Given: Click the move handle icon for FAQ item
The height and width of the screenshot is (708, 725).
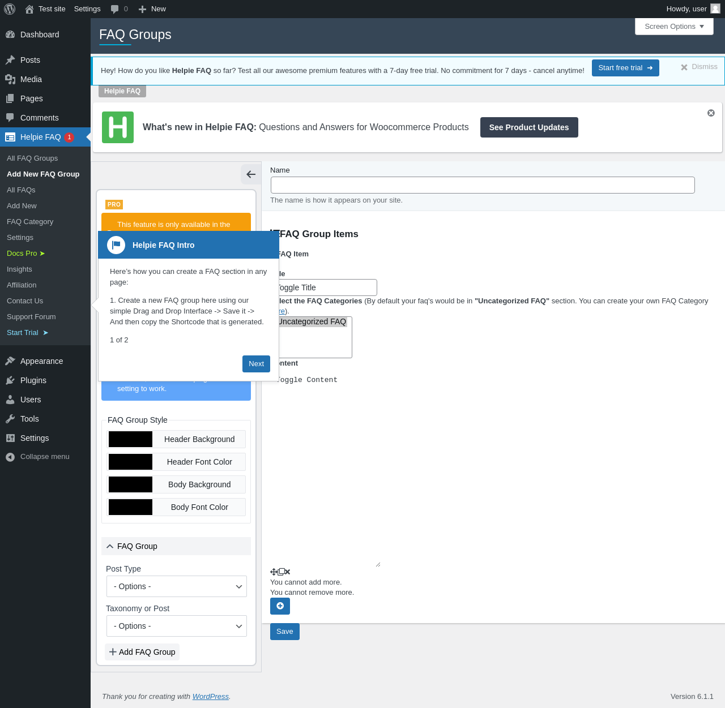Looking at the screenshot, I should point(274,572).
